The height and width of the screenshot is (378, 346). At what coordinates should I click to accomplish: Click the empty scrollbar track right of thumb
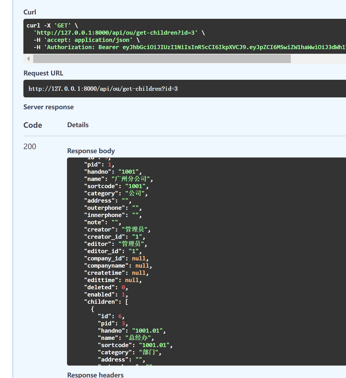point(318,59)
